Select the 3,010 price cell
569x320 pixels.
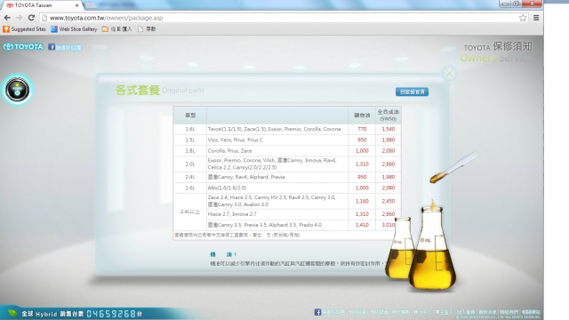point(388,225)
